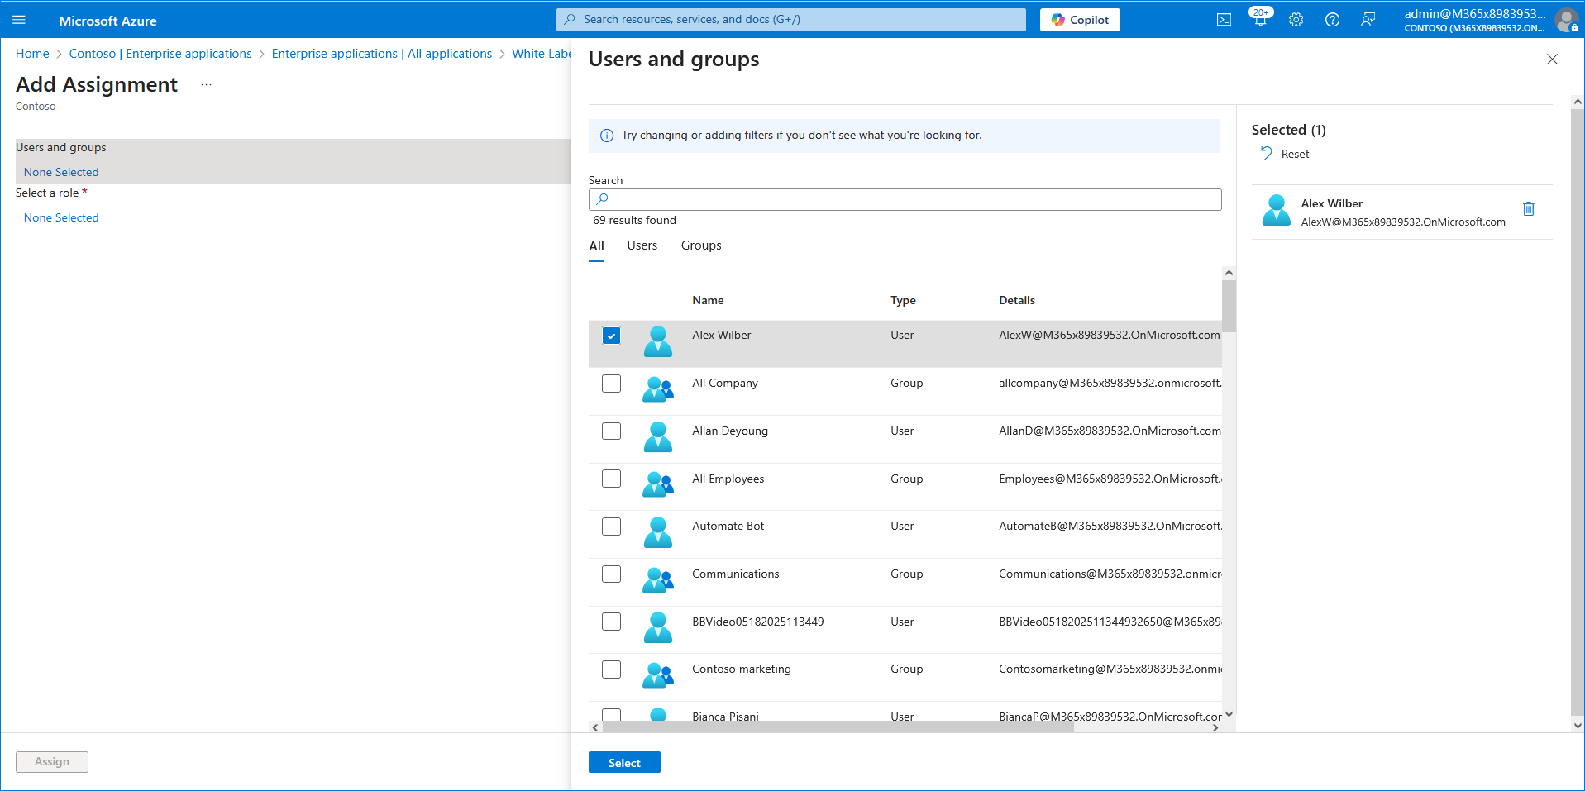The height and width of the screenshot is (791, 1585).
Task: Open the Azure portal hamburger menu
Action: tap(19, 20)
